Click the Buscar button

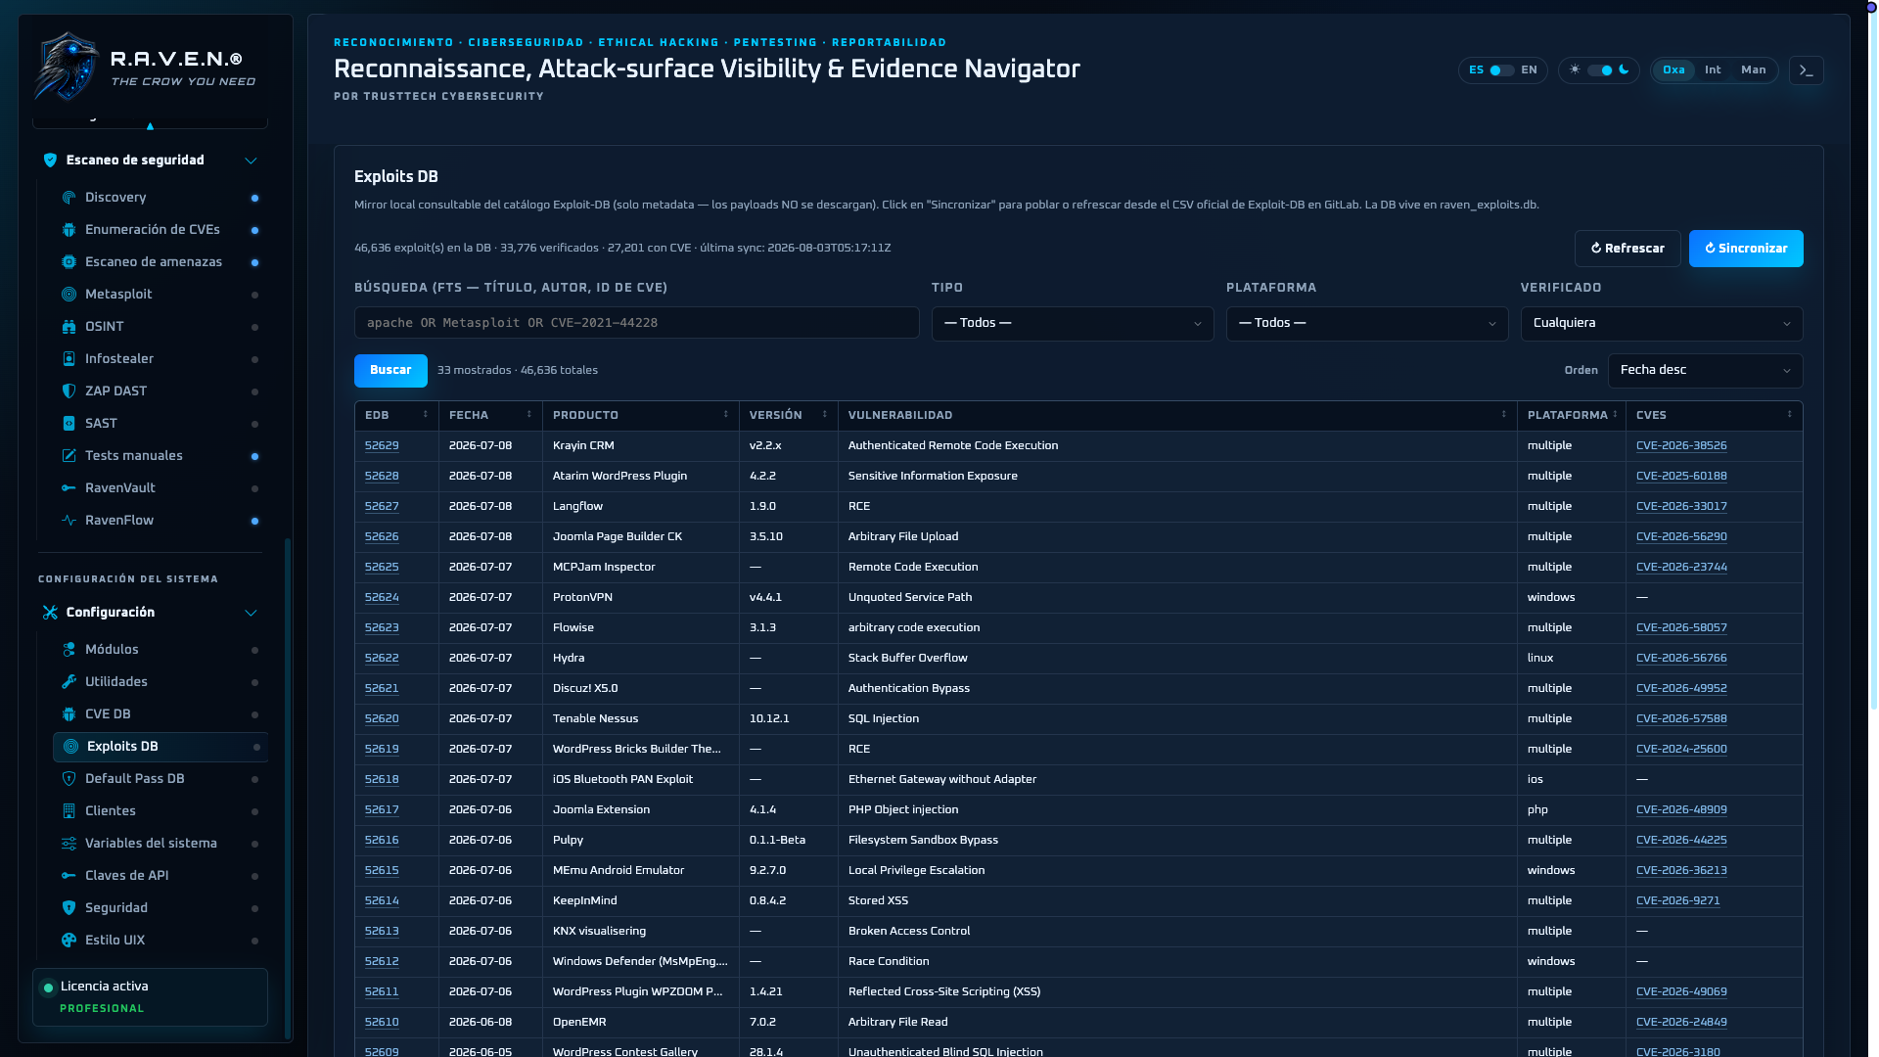click(390, 371)
